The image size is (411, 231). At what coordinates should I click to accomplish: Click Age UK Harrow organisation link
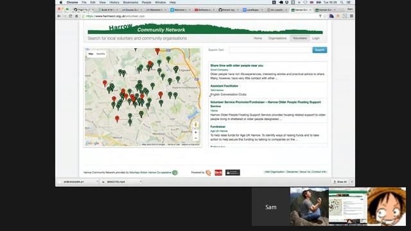point(219,131)
